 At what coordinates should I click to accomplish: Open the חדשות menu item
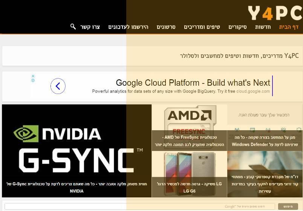point(263,27)
